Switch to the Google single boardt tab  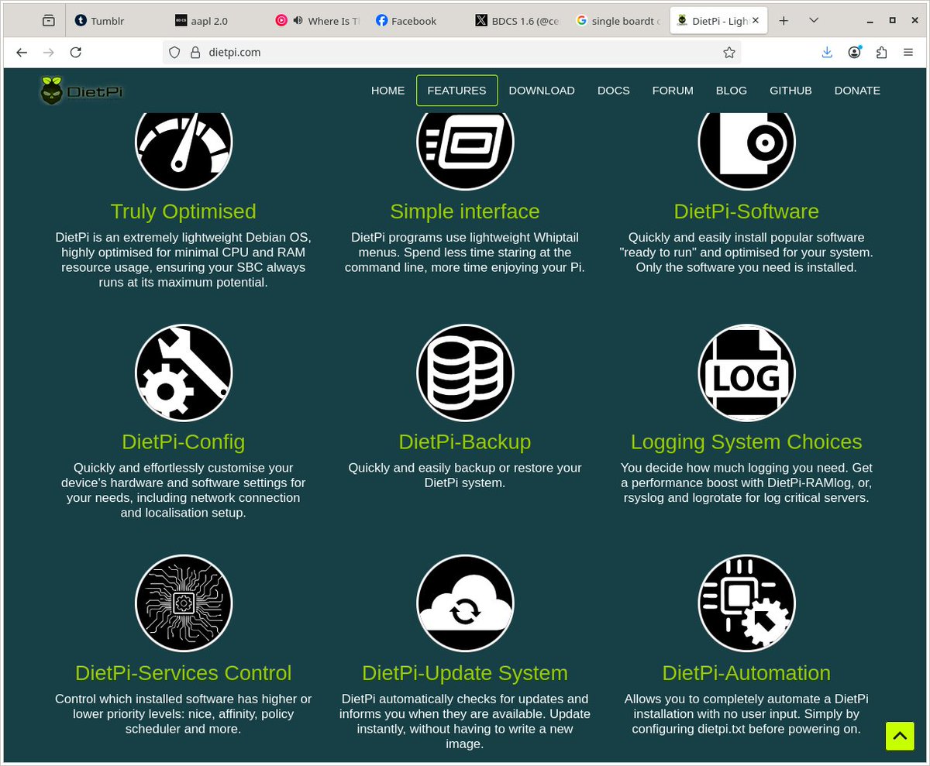(x=617, y=21)
